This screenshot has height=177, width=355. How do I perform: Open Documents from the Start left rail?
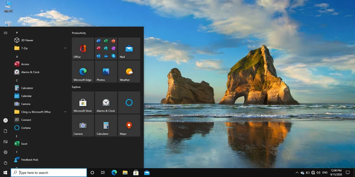6,131
